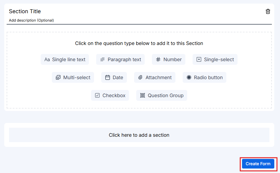Click the single-select dropdown icon
The width and height of the screenshot is (280, 173).
coord(199,59)
